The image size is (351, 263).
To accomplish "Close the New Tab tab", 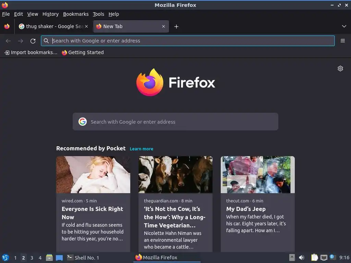I will [x=164, y=26].
